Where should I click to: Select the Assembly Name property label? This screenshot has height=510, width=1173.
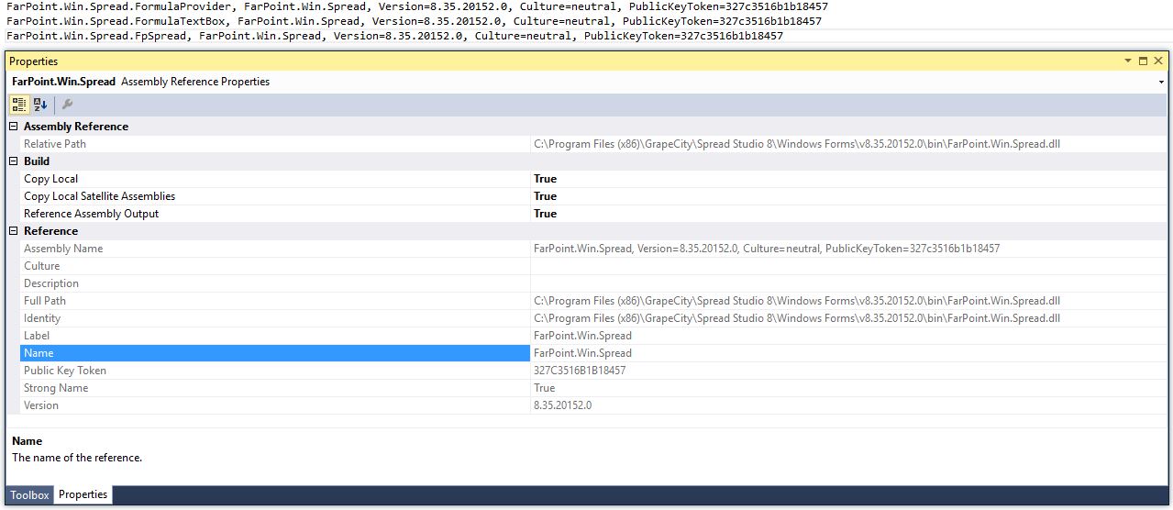(63, 249)
